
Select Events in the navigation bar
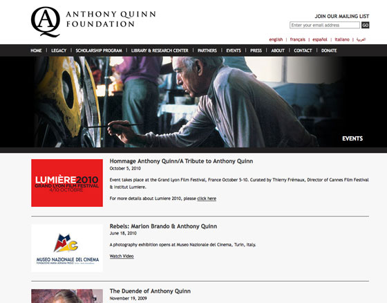[234, 50]
